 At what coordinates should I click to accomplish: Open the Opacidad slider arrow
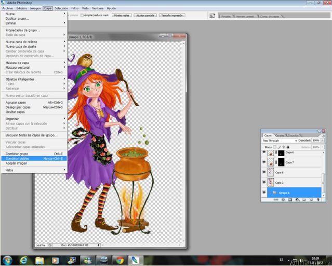tap(323, 141)
